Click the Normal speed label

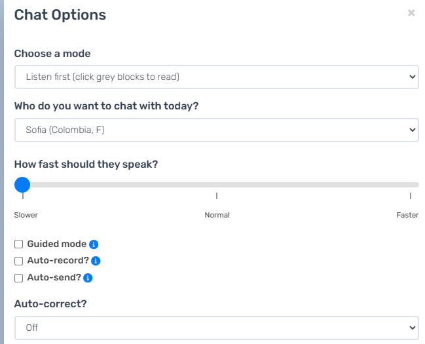[217, 215]
